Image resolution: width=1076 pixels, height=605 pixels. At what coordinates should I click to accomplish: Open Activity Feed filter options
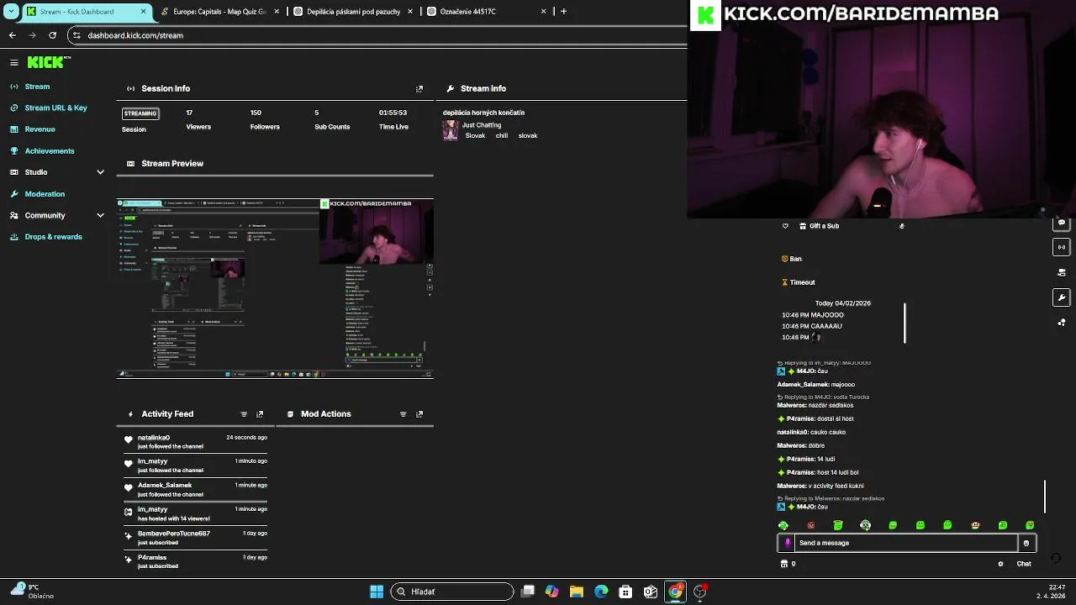coord(244,414)
